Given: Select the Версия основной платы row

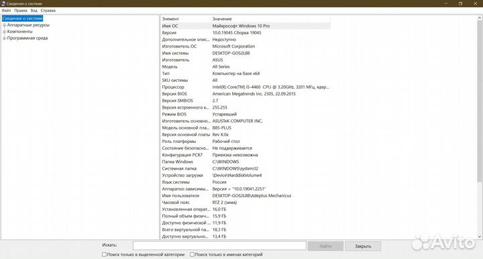Looking at the screenshot, I should click(x=246, y=135).
